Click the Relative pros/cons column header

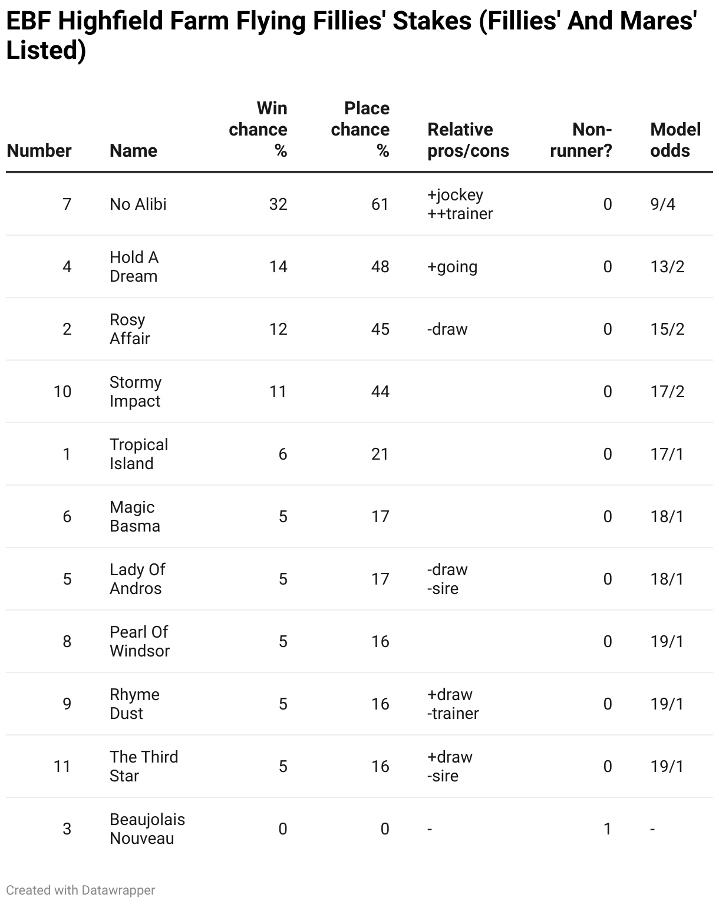coord(468,140)
